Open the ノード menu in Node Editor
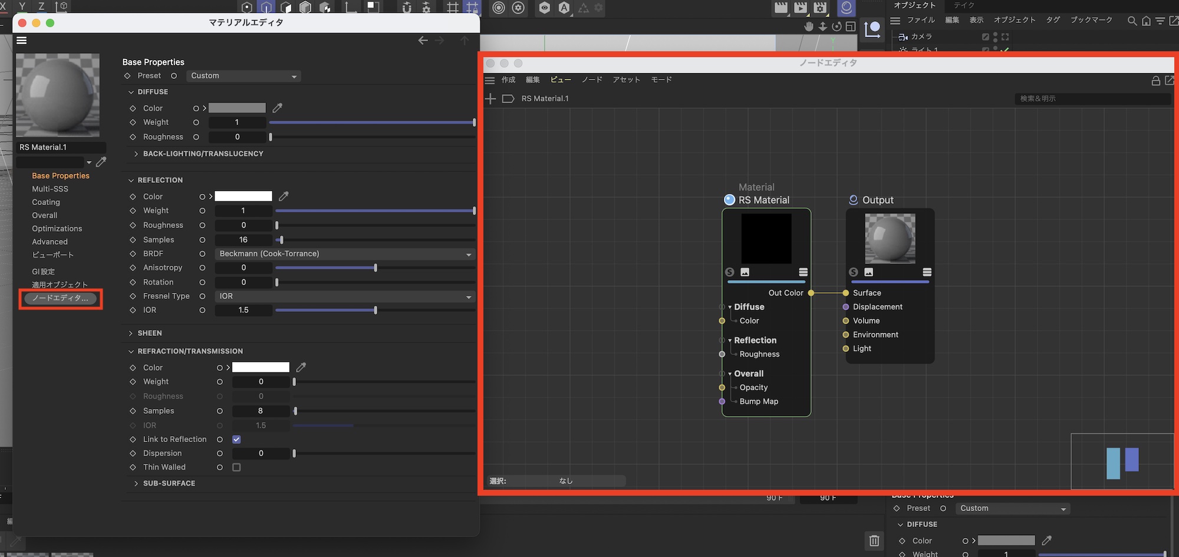 pos(591,80)
